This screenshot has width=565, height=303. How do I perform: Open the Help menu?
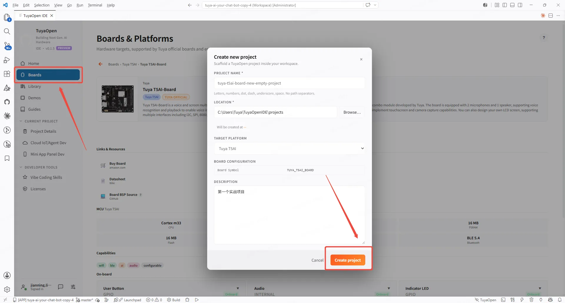(x=111, y=5)
